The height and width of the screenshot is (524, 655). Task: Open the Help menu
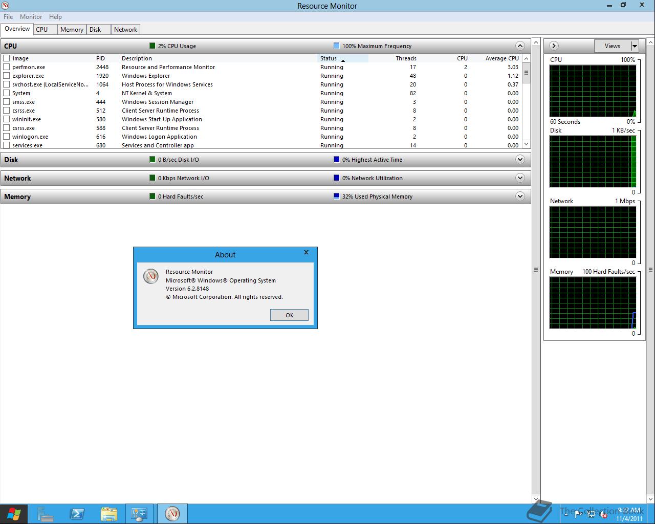coord(55,17)
